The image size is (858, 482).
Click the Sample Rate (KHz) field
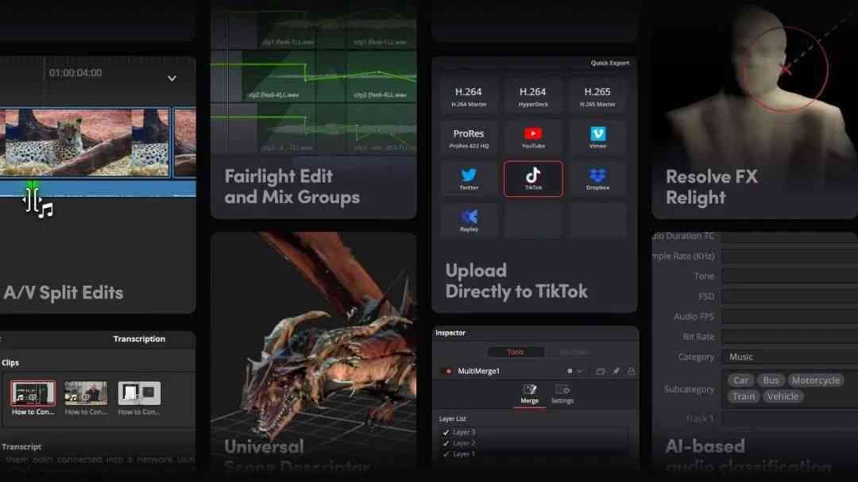tap(790, 256)
